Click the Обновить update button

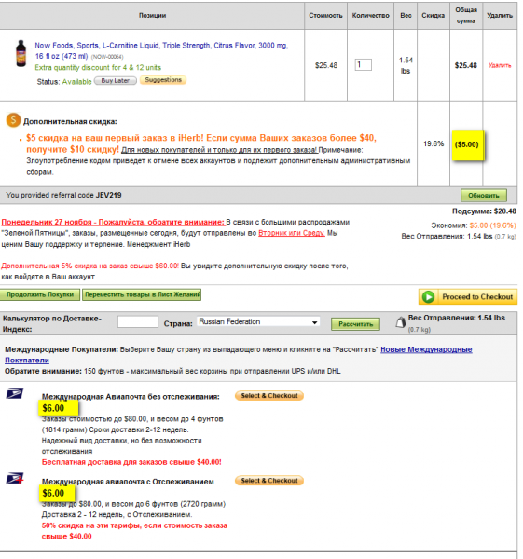484,196
